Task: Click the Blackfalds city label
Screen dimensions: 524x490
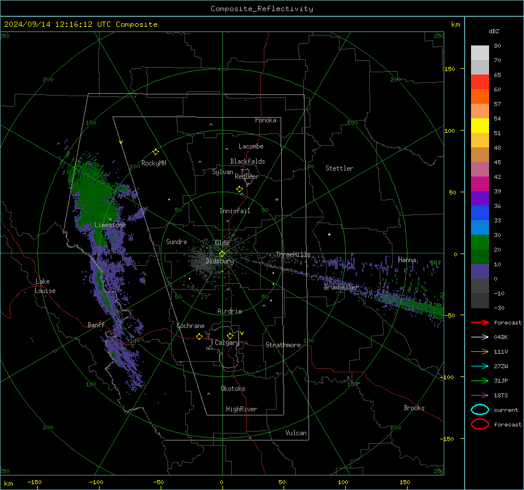Action: (247, 161)
